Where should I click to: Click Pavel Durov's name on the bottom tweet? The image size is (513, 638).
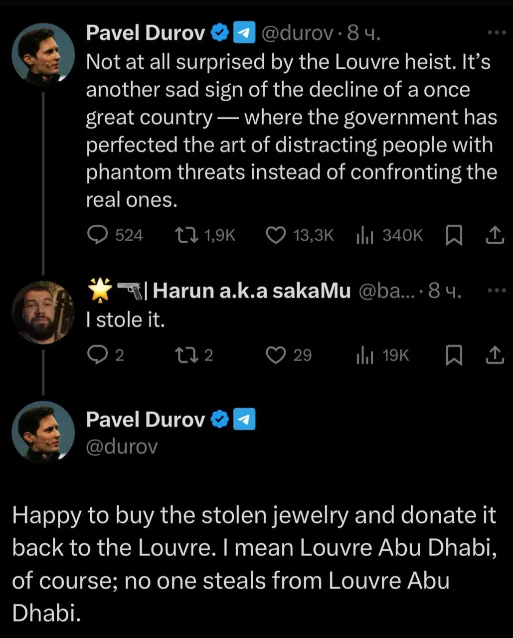pyautogui.click(x=145, y=419)
